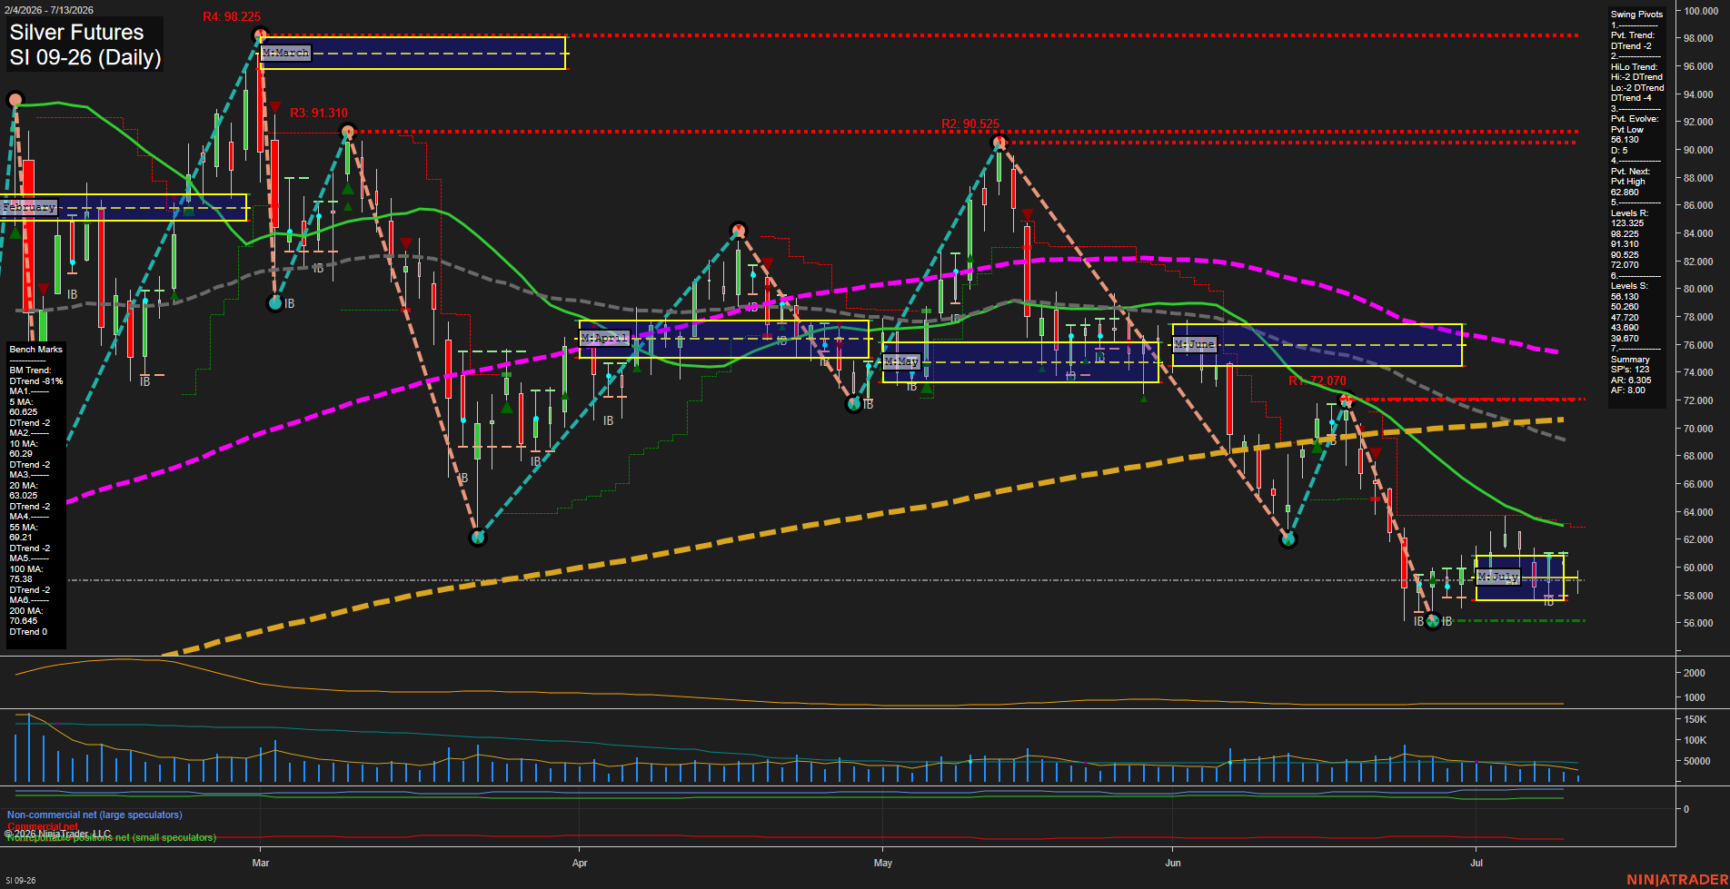Click the 50.260 support level value
The image size is (1730, 889).
coord(1625,307)
